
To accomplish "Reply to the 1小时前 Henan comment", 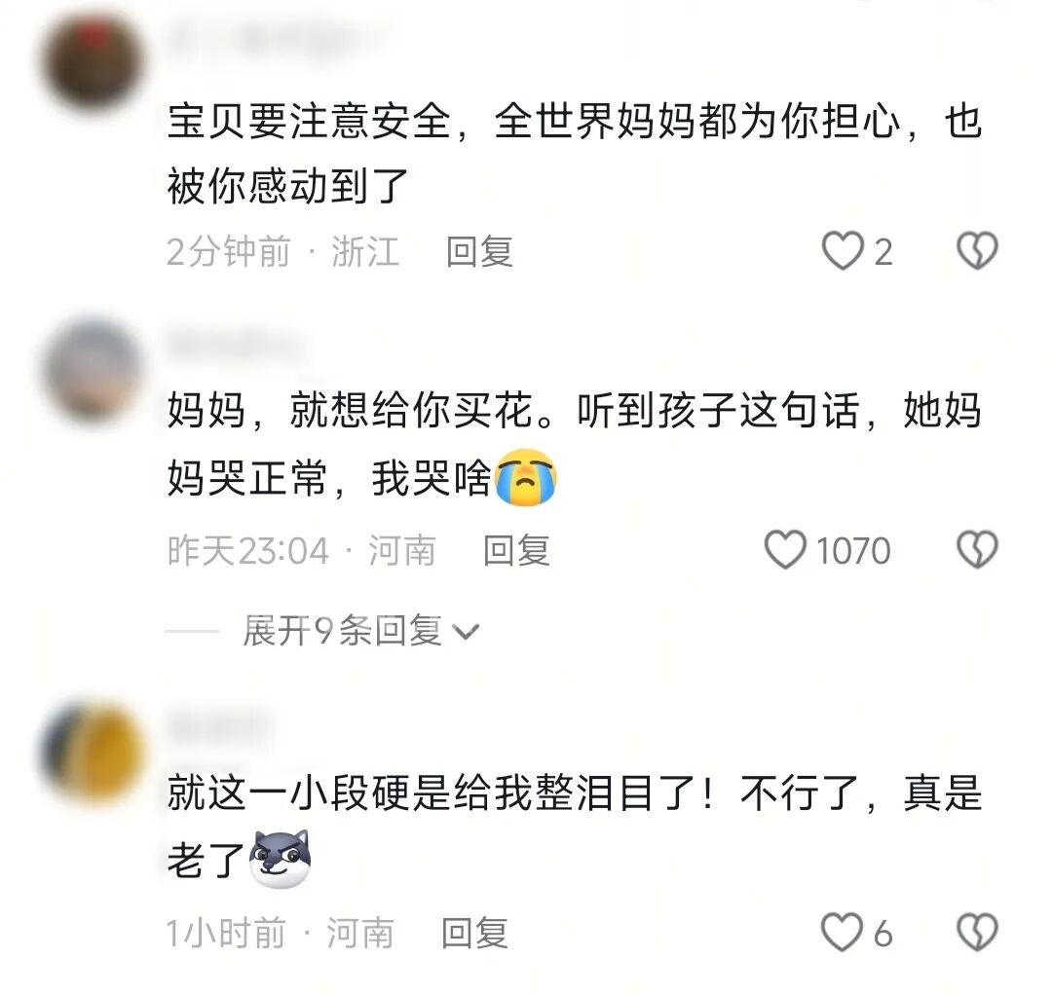I will coord(474,934).
